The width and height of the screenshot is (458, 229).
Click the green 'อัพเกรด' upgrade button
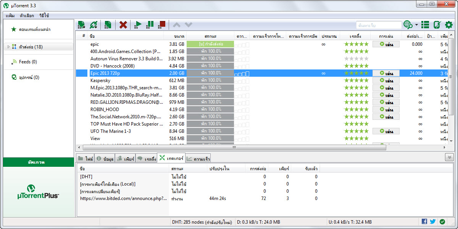click(x=38, y=162)
